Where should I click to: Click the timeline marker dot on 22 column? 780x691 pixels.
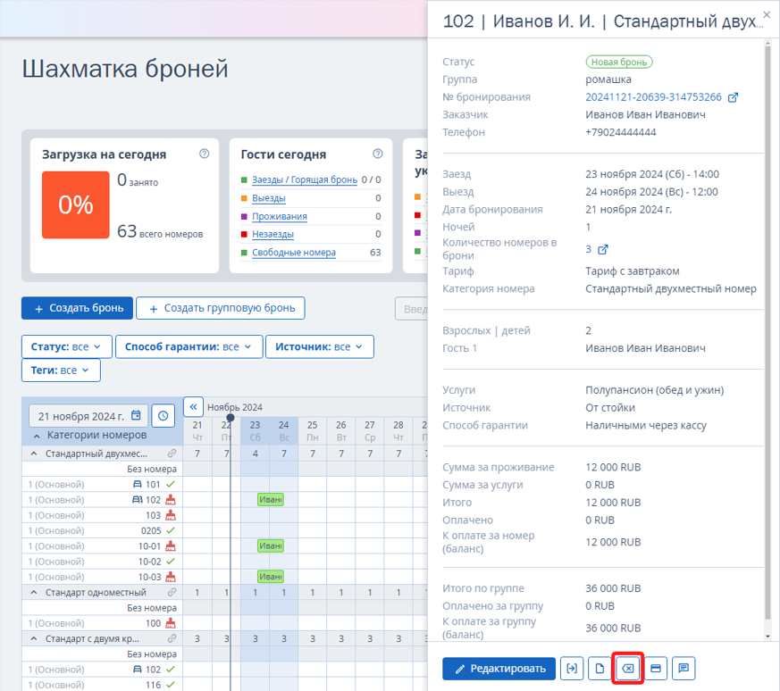[x=231, y=418]
